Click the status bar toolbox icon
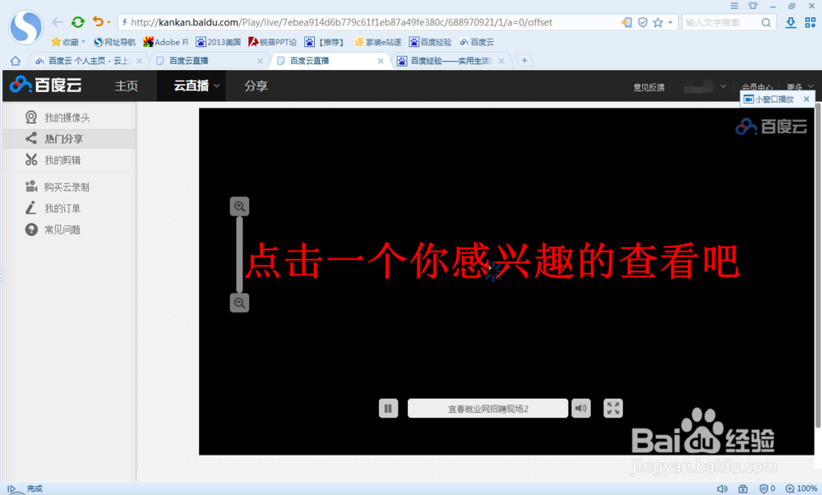The width and height of the screenshot is (822, 495). click(743, 488)
